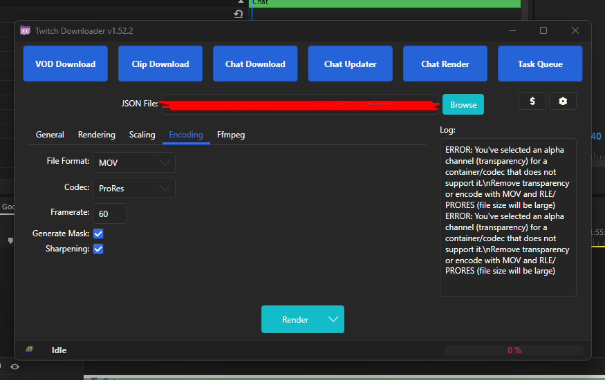Open the donate dollar-sign button
This screenshot has height=380, width=605.
(x=532, y=101)
